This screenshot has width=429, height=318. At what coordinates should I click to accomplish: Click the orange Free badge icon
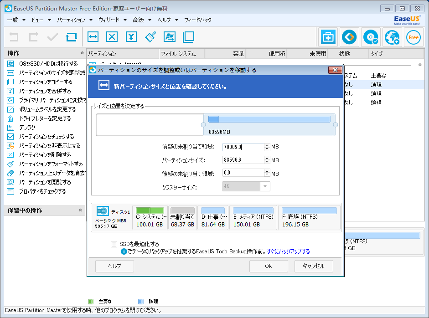tap(413, 37)
